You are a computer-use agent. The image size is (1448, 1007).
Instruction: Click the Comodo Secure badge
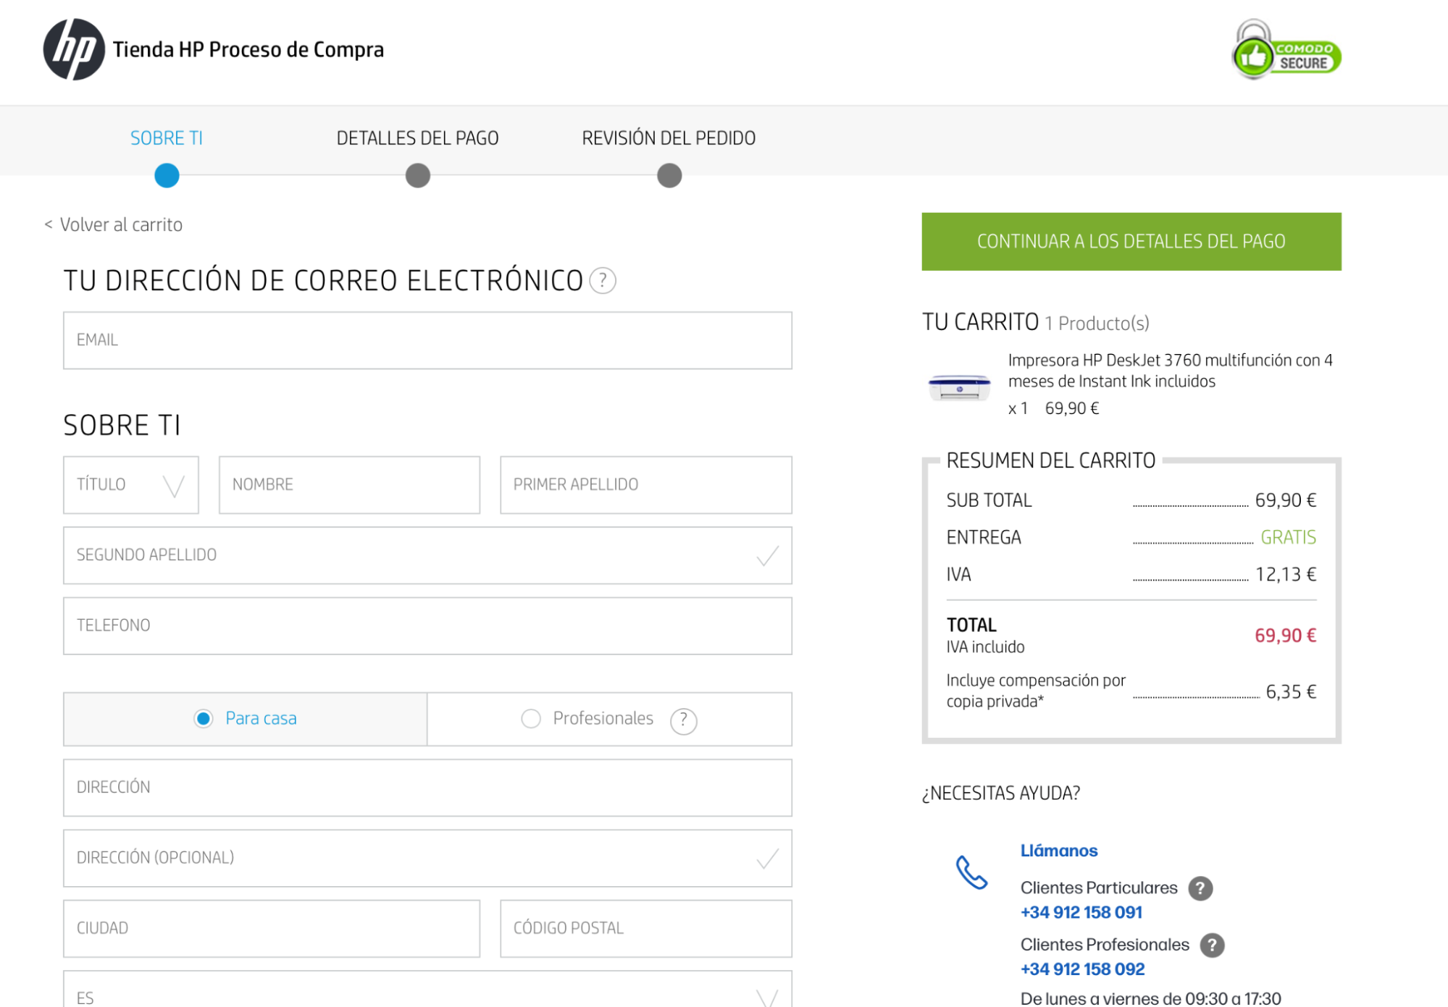[x=1286, y=50]
